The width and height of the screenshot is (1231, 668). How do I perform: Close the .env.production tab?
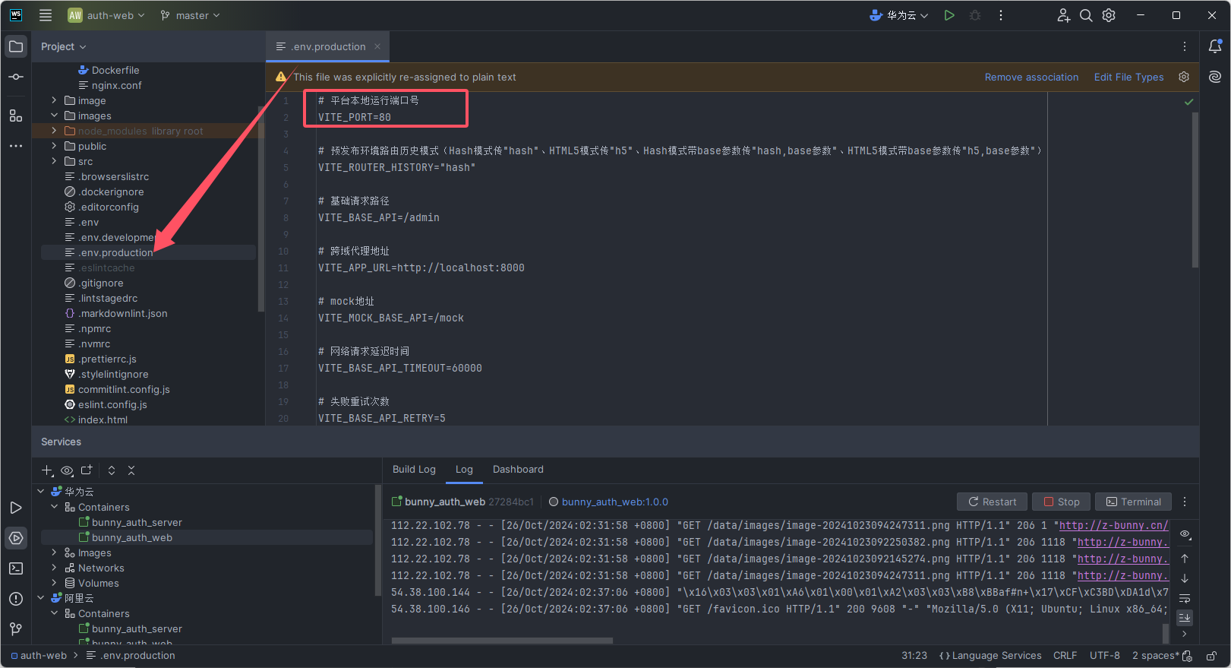377,46
